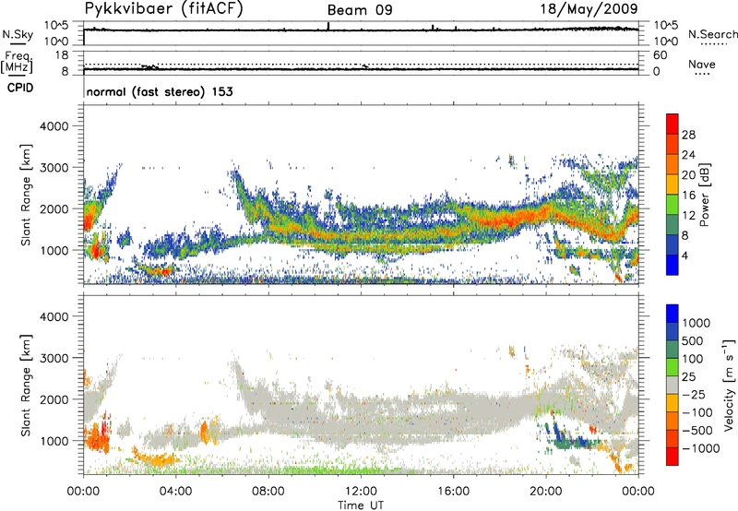Click the 12:00 time axis tick label
The height and width of the screenshot is (511, 738).
click(x=361, y=492)
